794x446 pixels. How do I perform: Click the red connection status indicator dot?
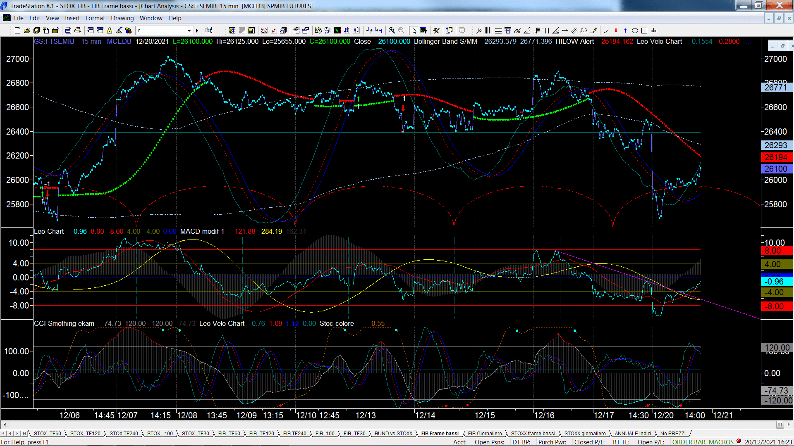(739, 441)
